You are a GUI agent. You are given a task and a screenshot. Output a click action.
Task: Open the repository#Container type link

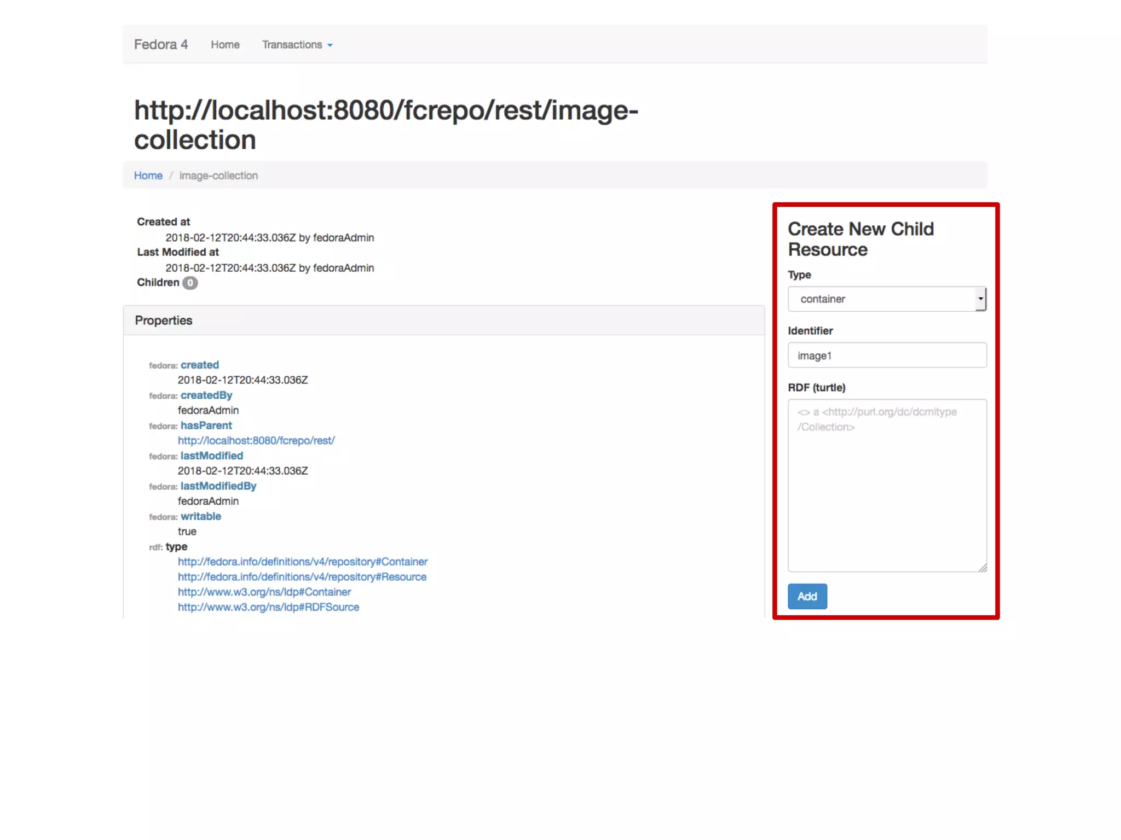303,562
